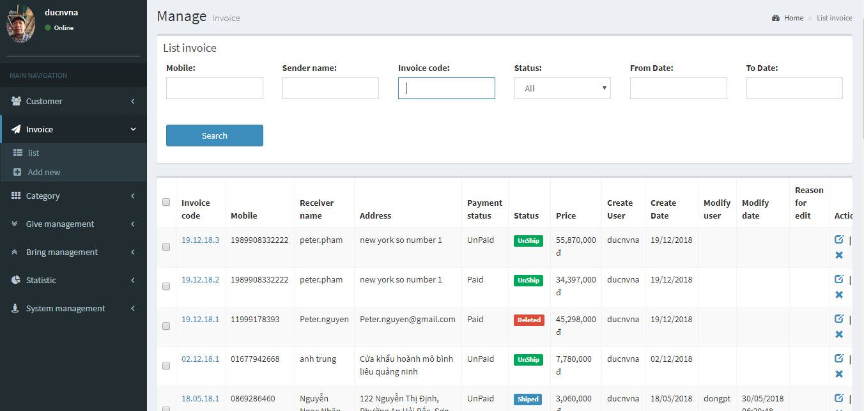
Task: Check the box for invoice 19.12.18.3
Action: point(166,247)
